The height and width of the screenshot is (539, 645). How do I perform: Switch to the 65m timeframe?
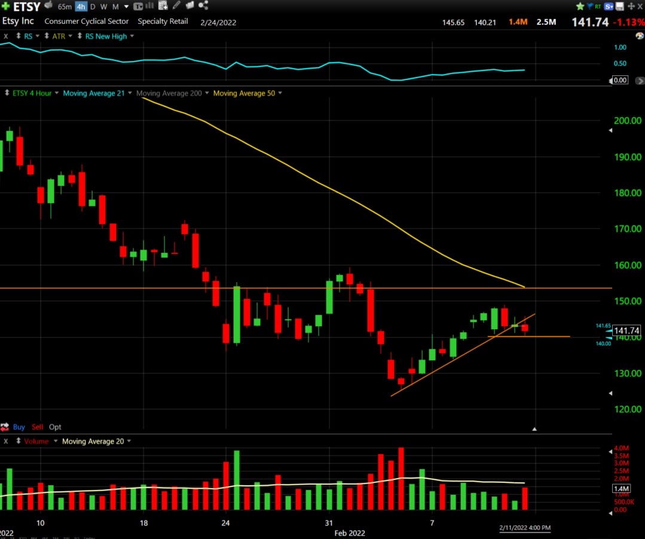point(65,7)
